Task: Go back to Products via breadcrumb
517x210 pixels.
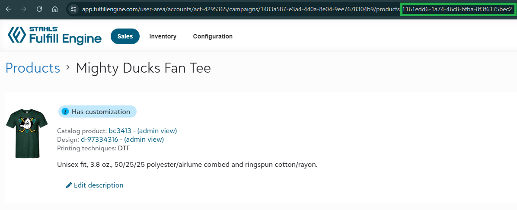Action: coord(33,68)
